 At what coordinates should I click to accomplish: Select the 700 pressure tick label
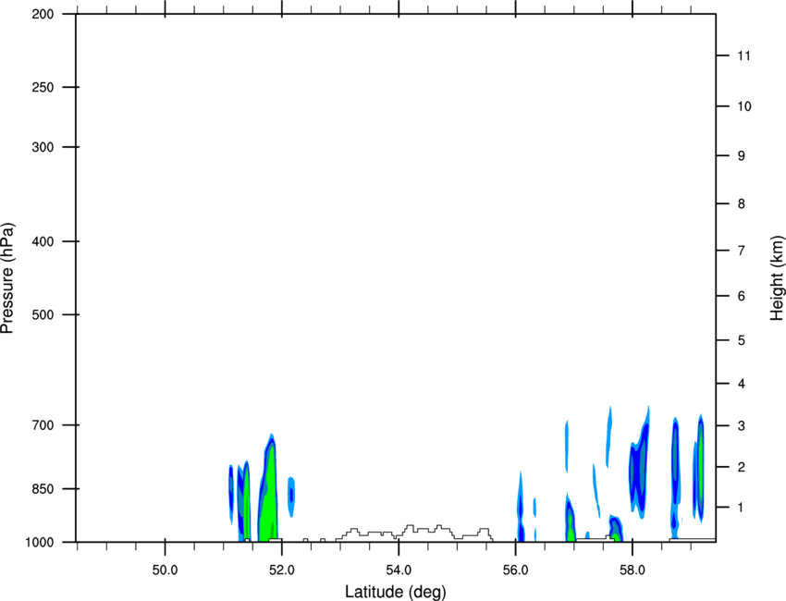(43, 425)
